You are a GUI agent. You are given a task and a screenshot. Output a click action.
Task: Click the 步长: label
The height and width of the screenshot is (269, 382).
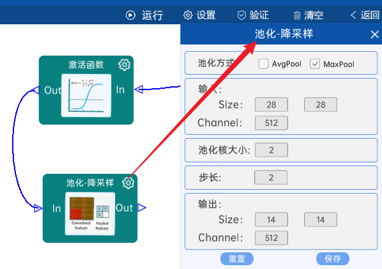(210, 178)
